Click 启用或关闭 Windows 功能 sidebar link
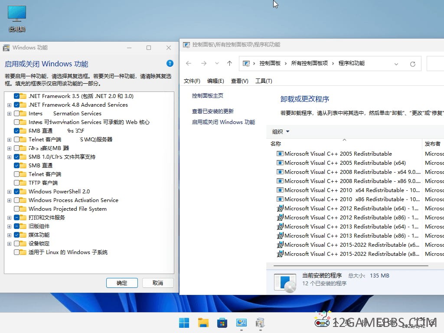This screenshot has width=444, height=333. click(x=223, y=122)
